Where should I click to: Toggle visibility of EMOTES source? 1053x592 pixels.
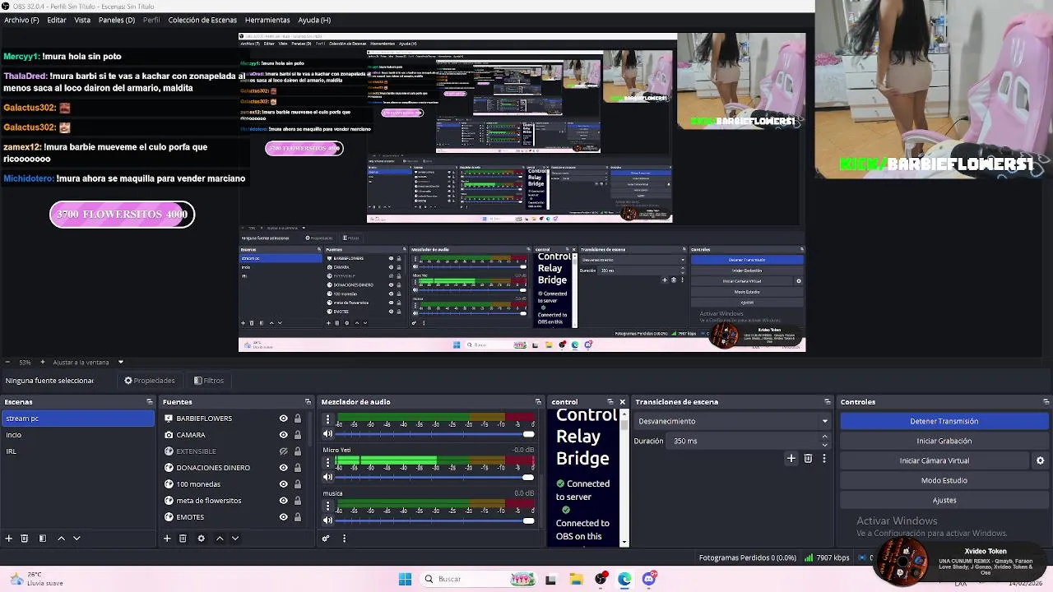(x=283, y=517)
